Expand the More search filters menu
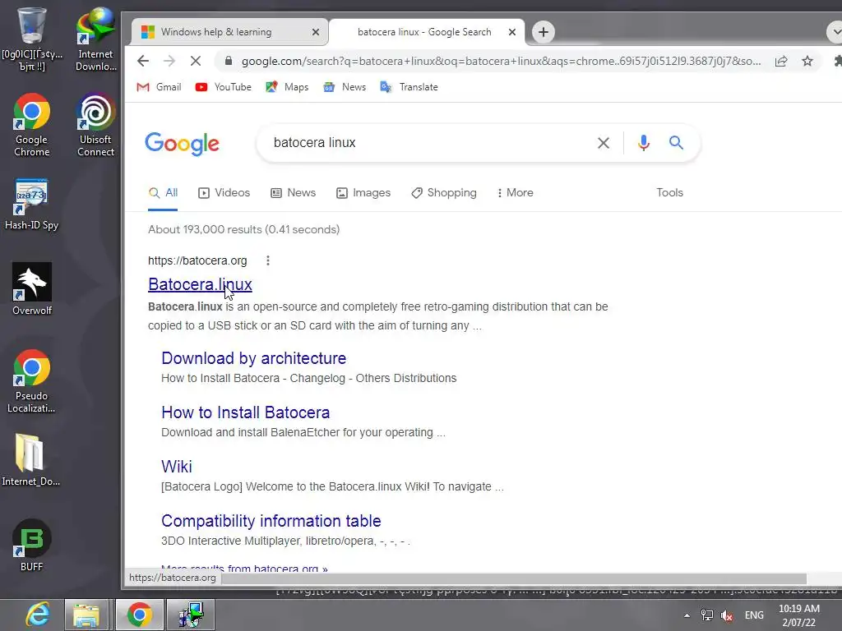Image resolution: width=842 pixels, height=631 pixels. 515,192
